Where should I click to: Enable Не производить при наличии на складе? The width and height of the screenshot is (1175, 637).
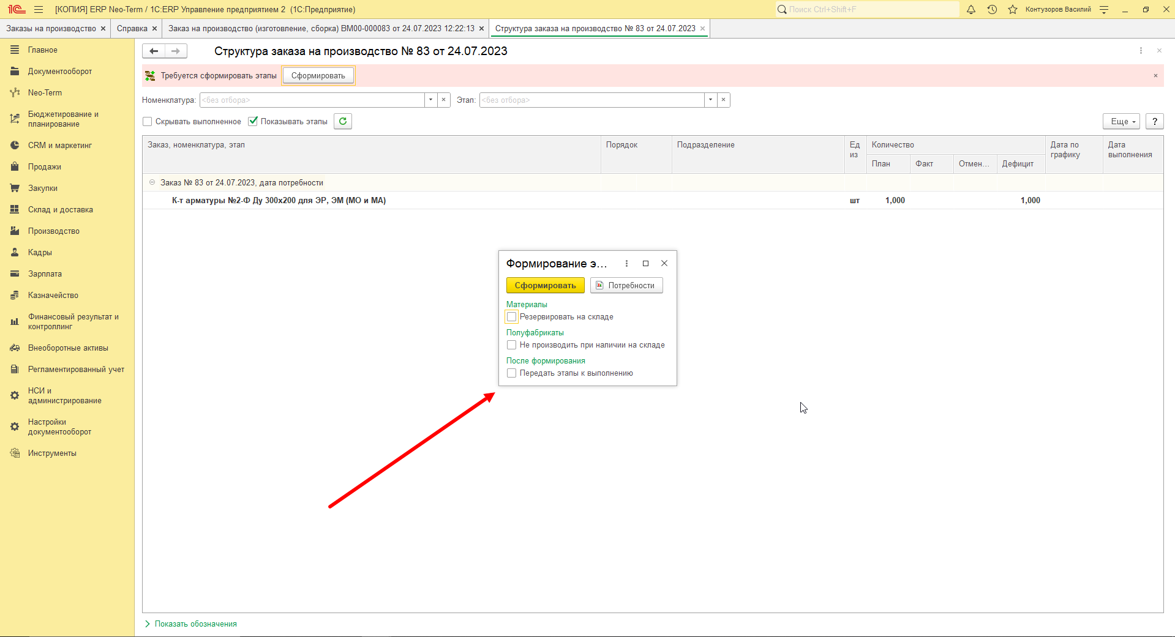click(x=512, y=345)
